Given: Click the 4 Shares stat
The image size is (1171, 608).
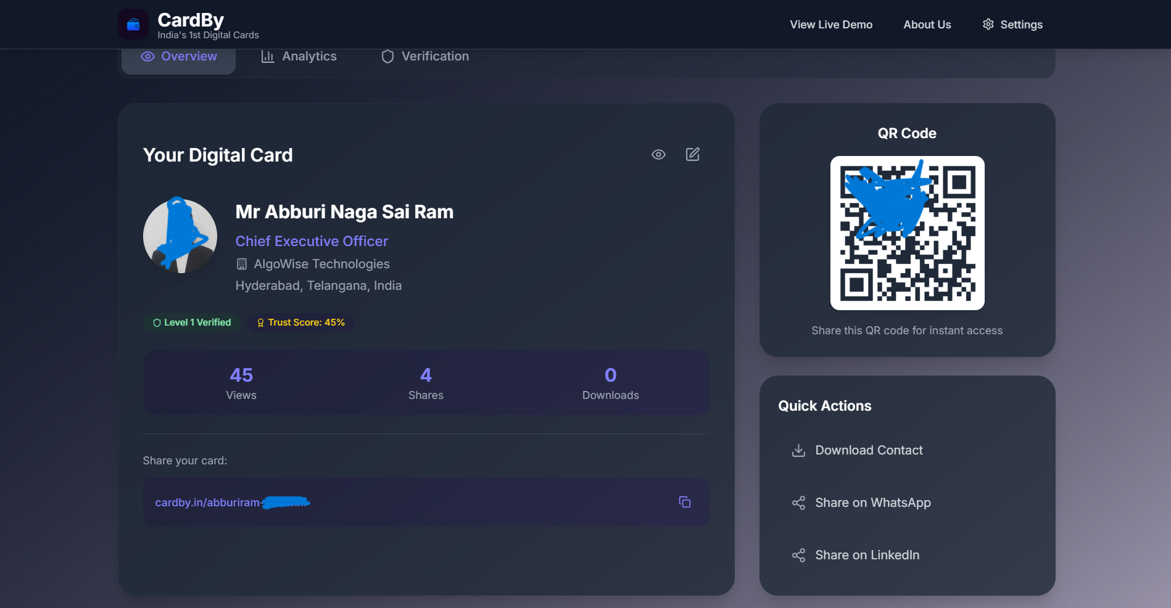Looking at the screenshot, I should point(426,383).
